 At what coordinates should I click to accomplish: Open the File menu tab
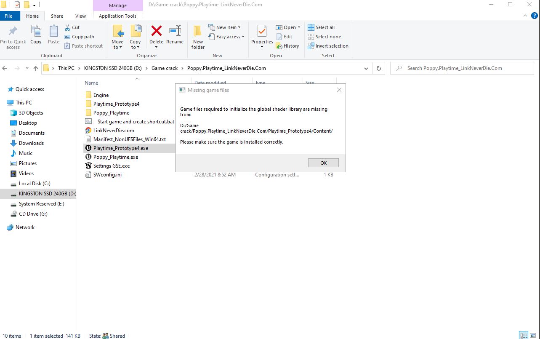pyautogui.click(x=8, y=16)
